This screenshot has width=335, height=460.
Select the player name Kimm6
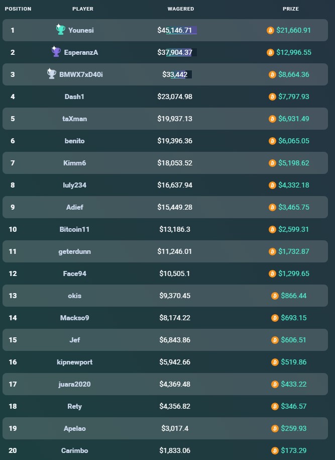coord(74,163)
